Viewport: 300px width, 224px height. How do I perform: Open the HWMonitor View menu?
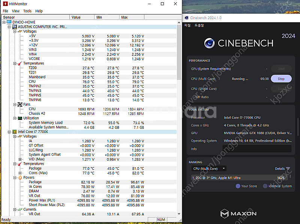16,11
